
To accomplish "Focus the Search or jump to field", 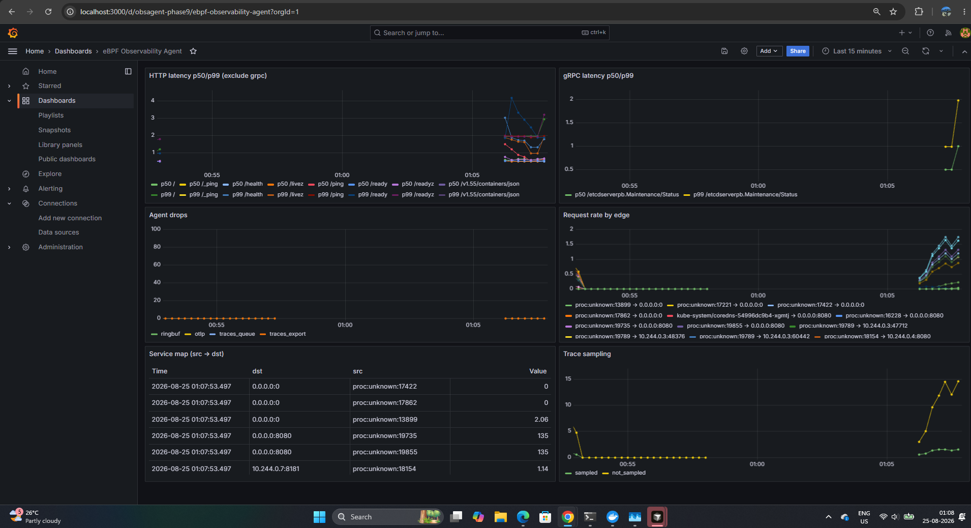I will coord(490,33).
